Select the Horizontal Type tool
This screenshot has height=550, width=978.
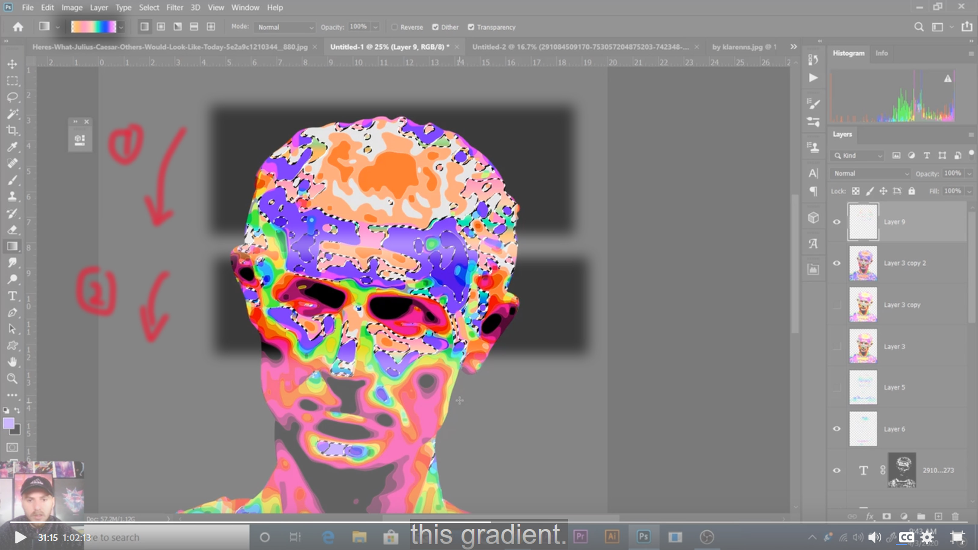click(x=12, y=296)
